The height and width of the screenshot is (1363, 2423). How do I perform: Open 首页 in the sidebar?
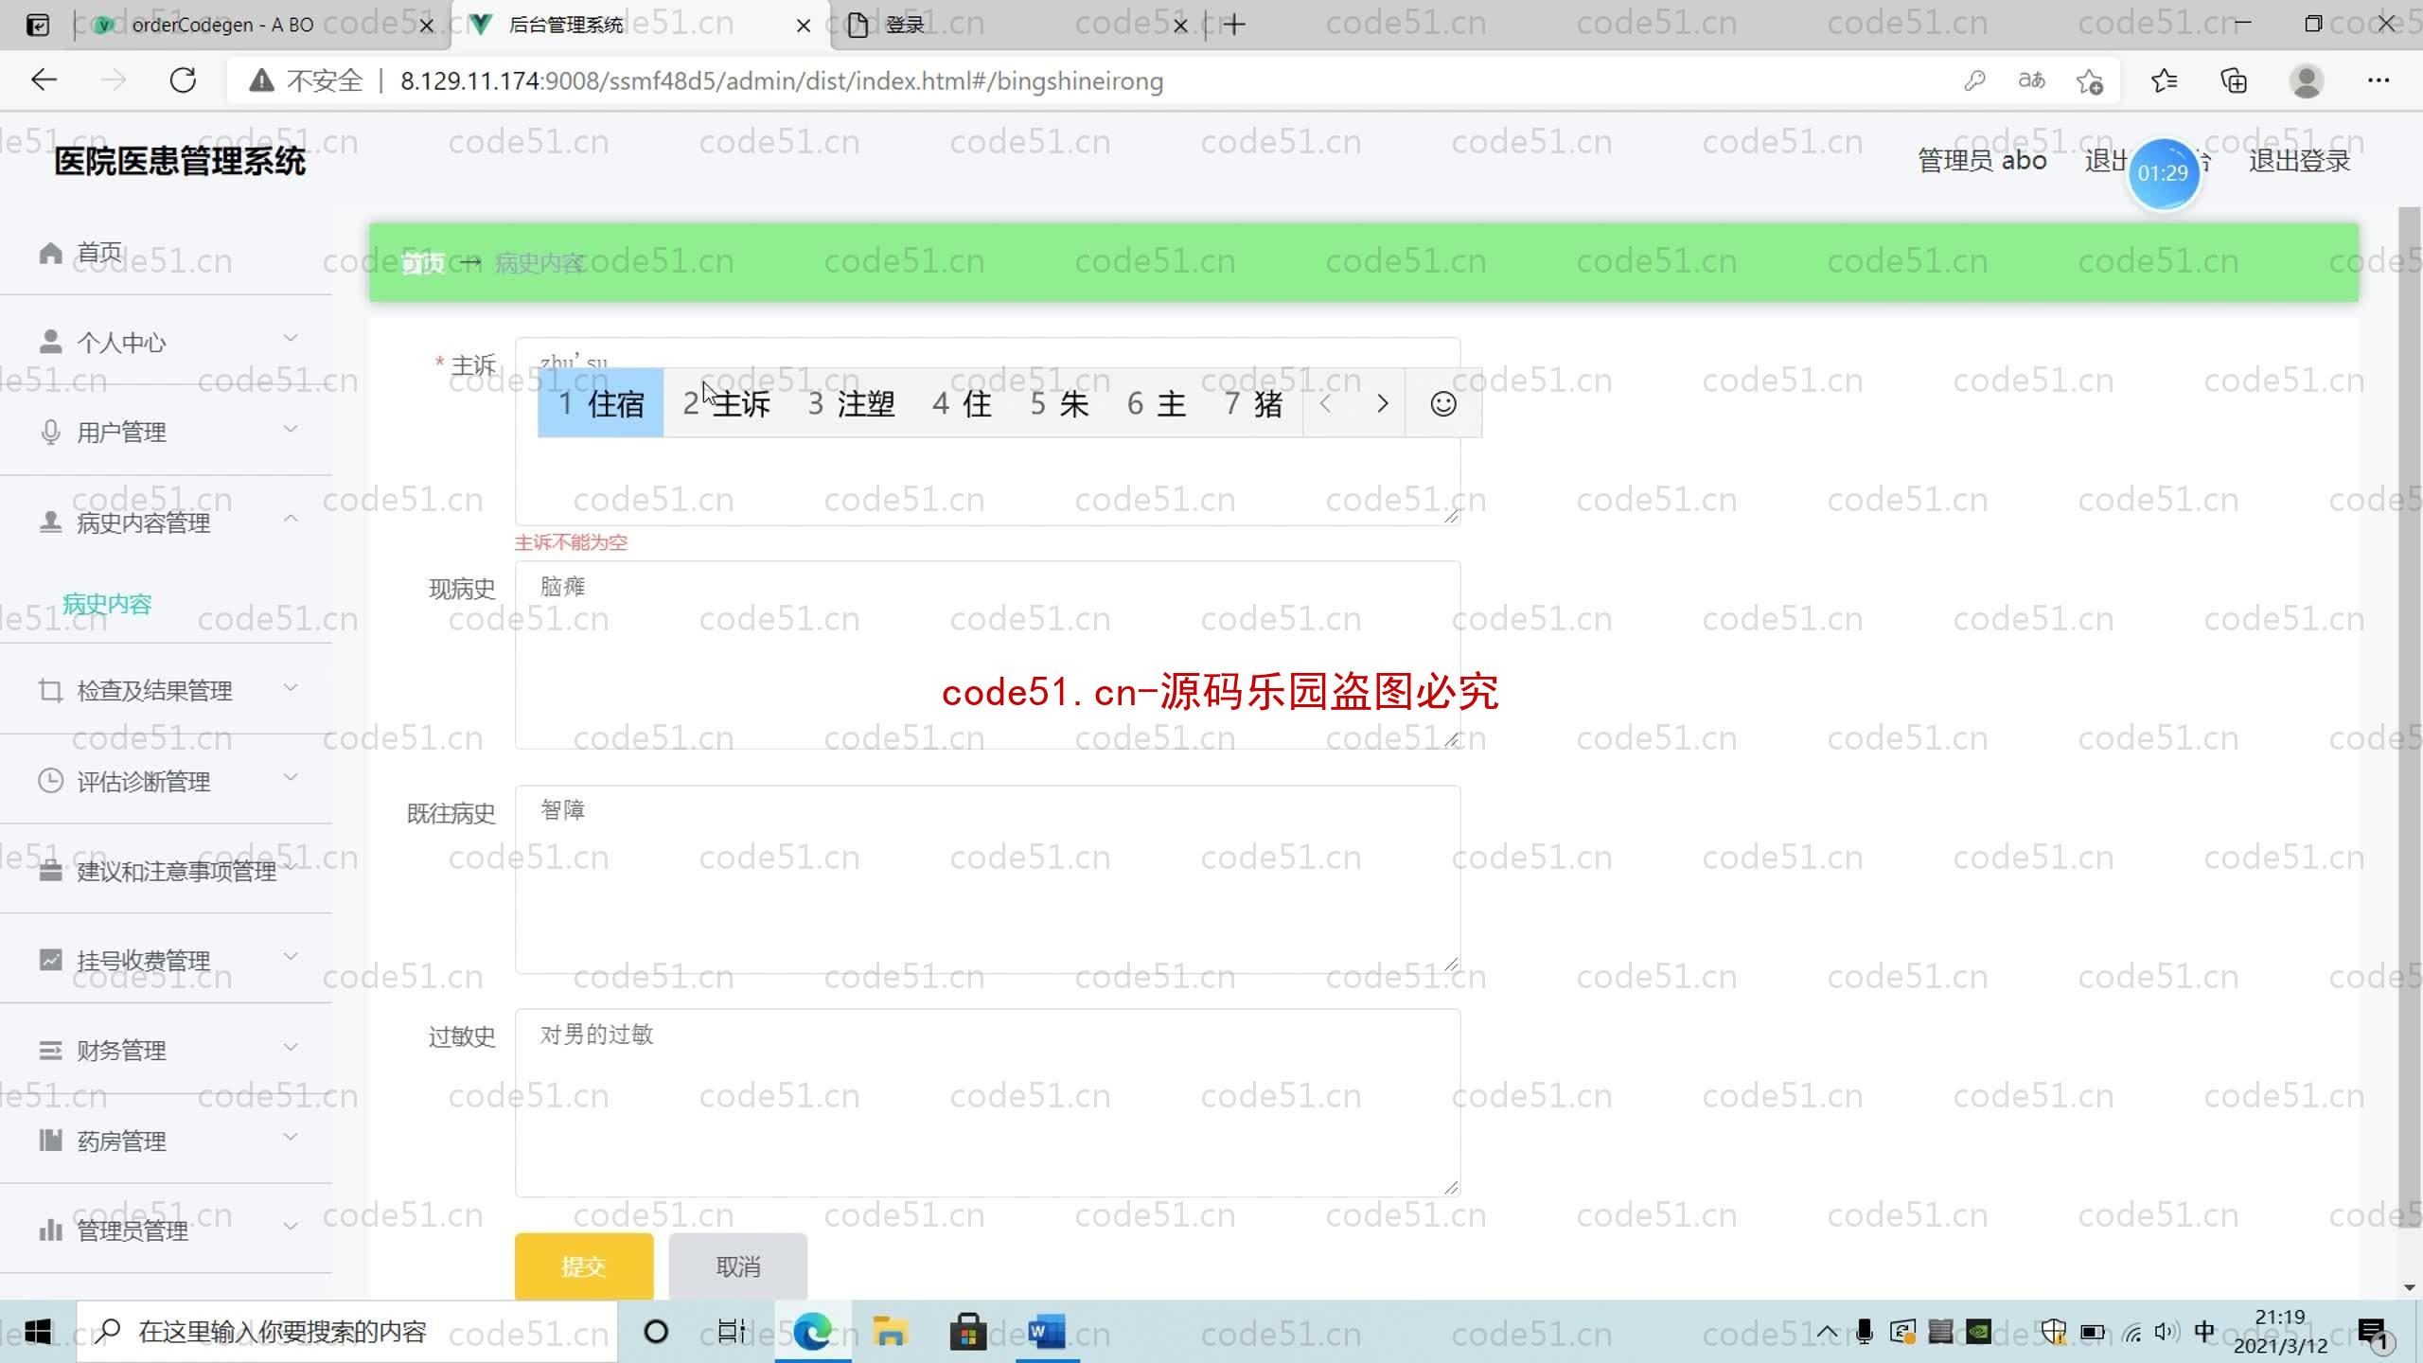[x=166, y=253]
